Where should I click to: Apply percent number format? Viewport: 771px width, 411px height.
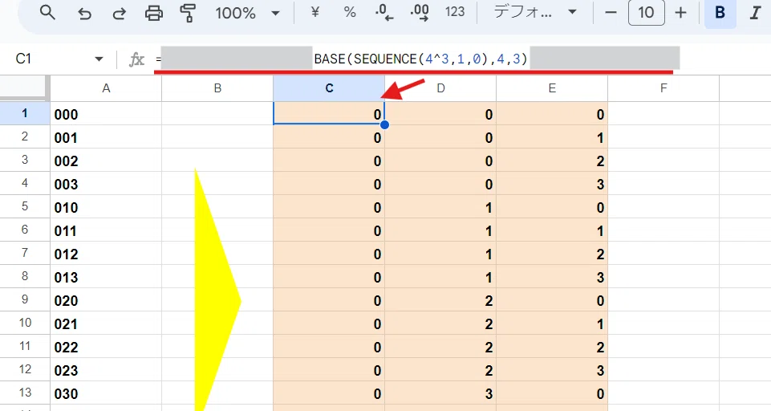pyautogui.click(x=350, y=12)
